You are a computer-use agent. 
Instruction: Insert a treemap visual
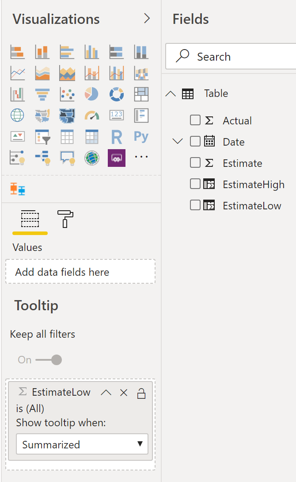141,94
